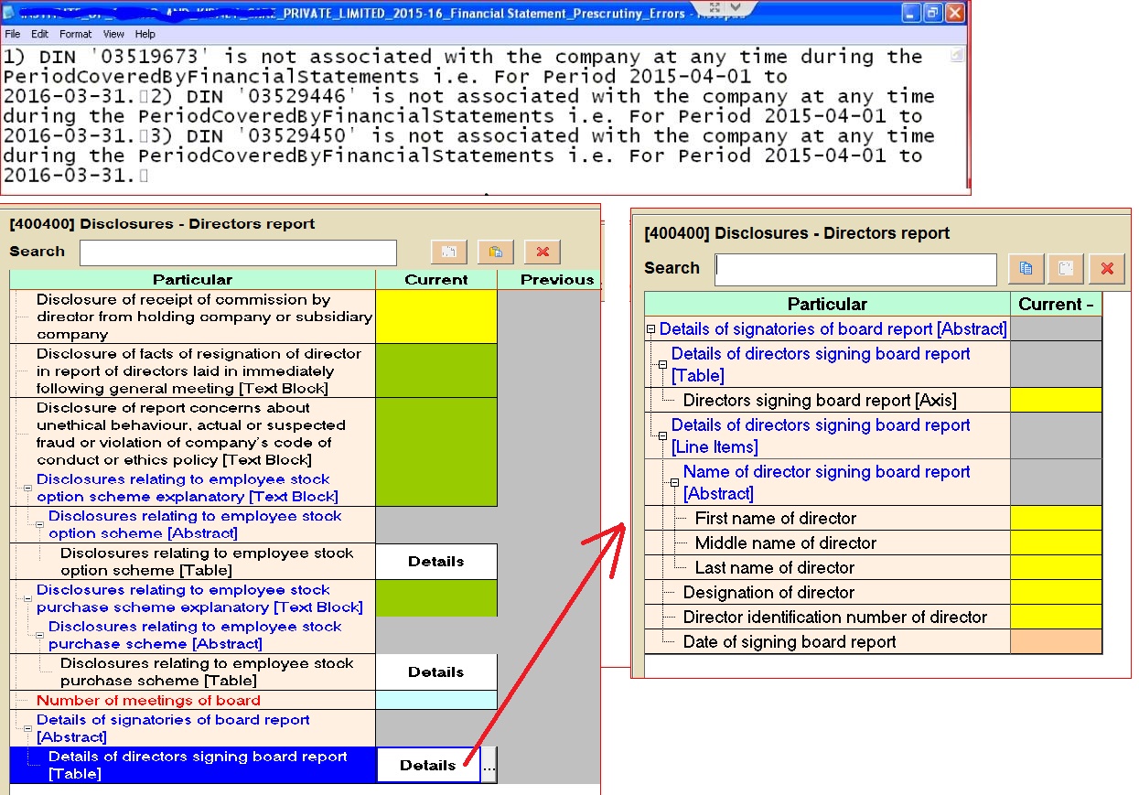Collapse Details of signatories of board report in right panel
1139x795 pixels.
coord(651,329)
